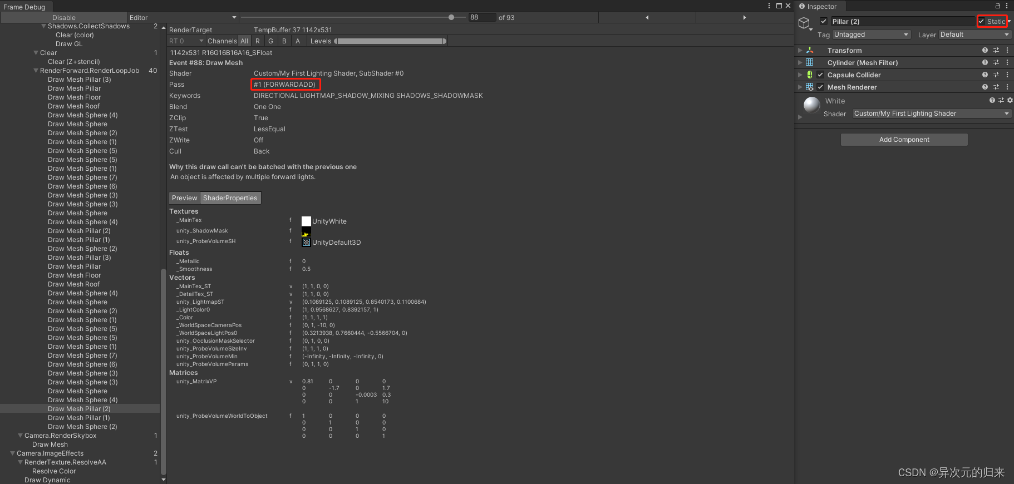Open Mesh Renderer more-options menu
1014x484 pixels.
point(1007,87)
